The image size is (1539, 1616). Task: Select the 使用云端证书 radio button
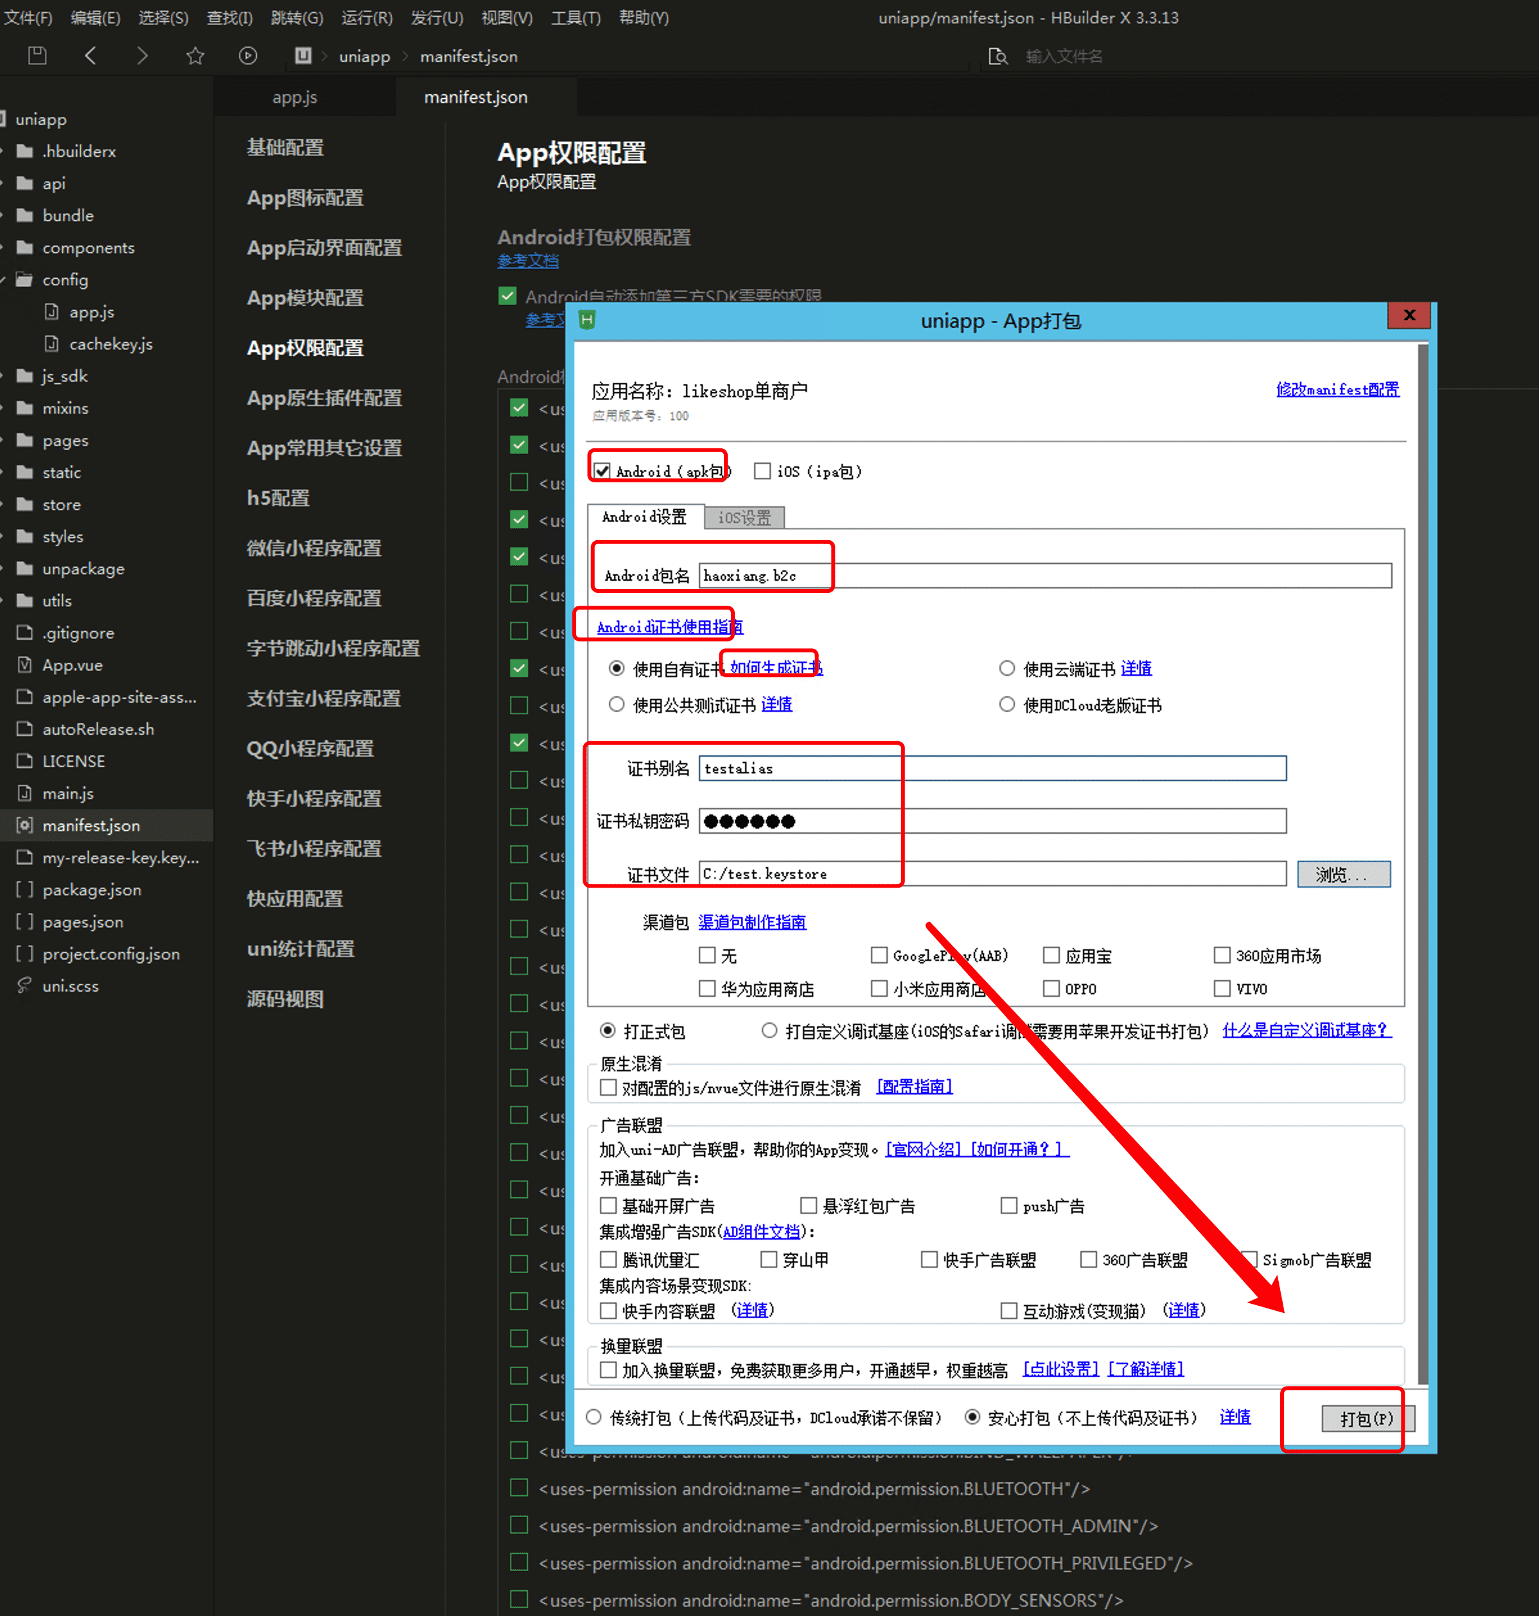pyautogui.click(x=1007, y=669)
